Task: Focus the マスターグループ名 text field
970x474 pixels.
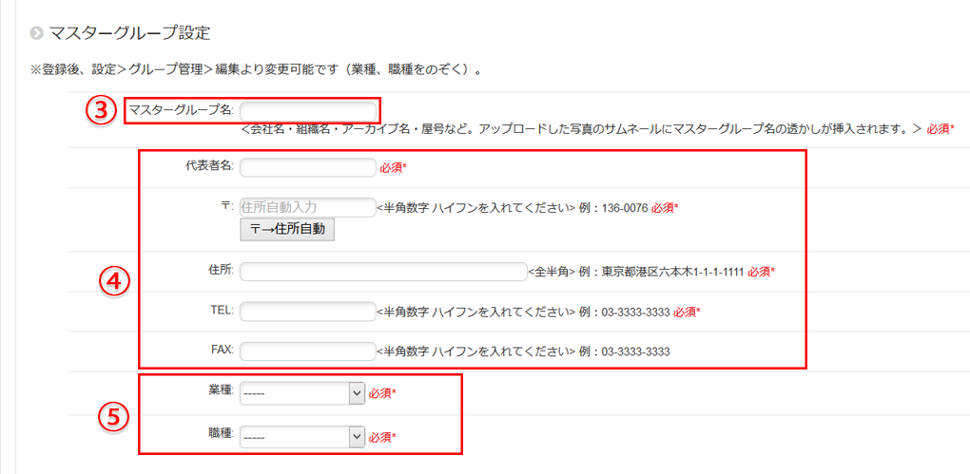Action: [x=309, y=110]
